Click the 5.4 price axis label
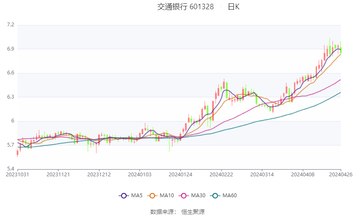 pyautogui.click(x=10, y=169)
